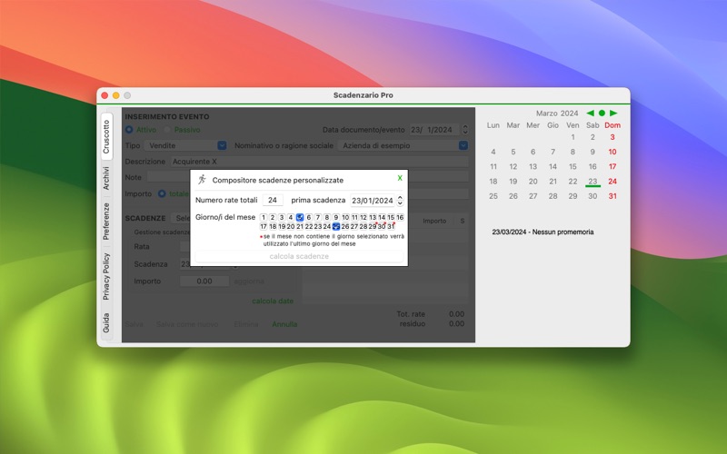Viewport: 727px width, 454px height.
Task: Click the Salva come nuovo button
Action: click(187, 324)
